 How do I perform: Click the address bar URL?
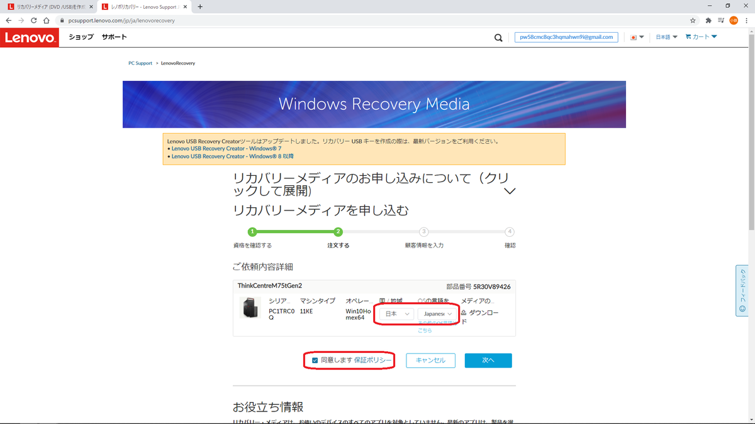(x=121, y=20)
